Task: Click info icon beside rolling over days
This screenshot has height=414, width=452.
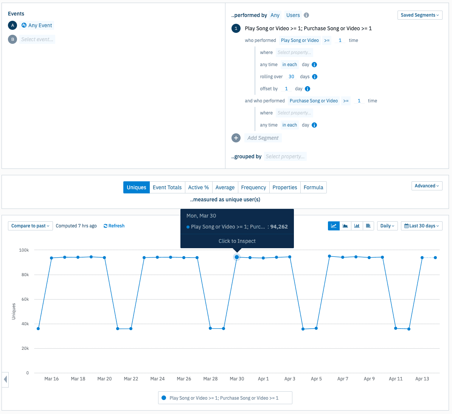Action: tap(315, 77)
